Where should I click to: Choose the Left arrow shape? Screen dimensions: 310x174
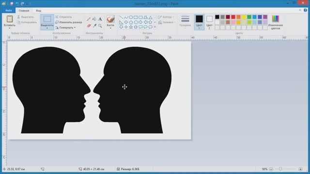[x=145, y=22]
